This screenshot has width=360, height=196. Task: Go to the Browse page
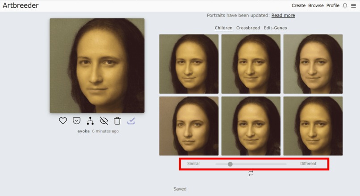[316, 5]
